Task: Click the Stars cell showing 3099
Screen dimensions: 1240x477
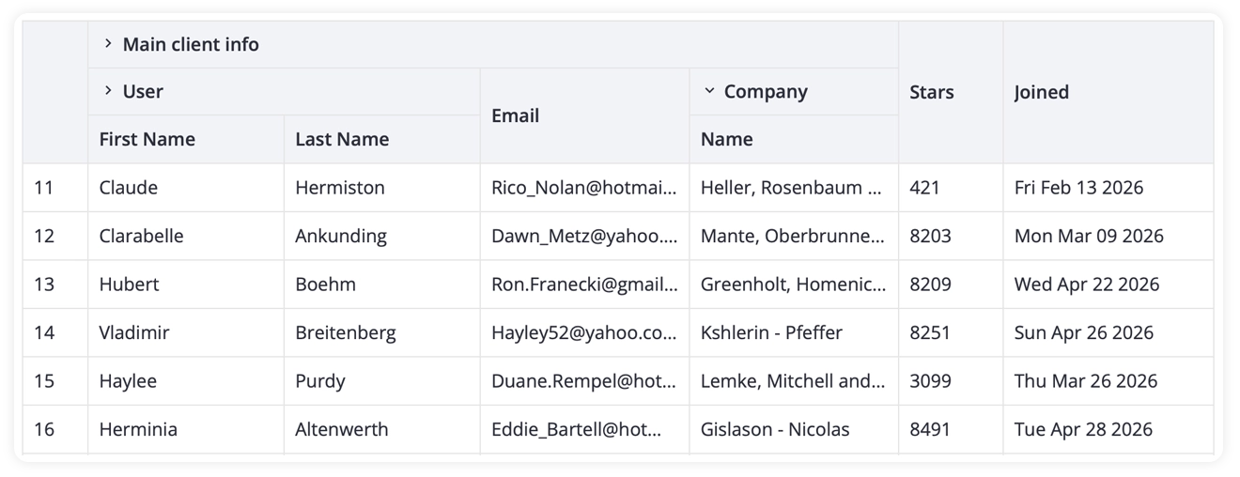Action: (930, 381)
